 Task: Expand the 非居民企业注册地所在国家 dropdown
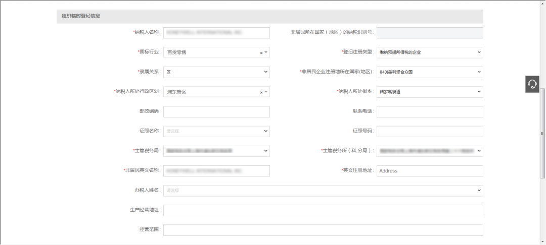pos(479,72)
